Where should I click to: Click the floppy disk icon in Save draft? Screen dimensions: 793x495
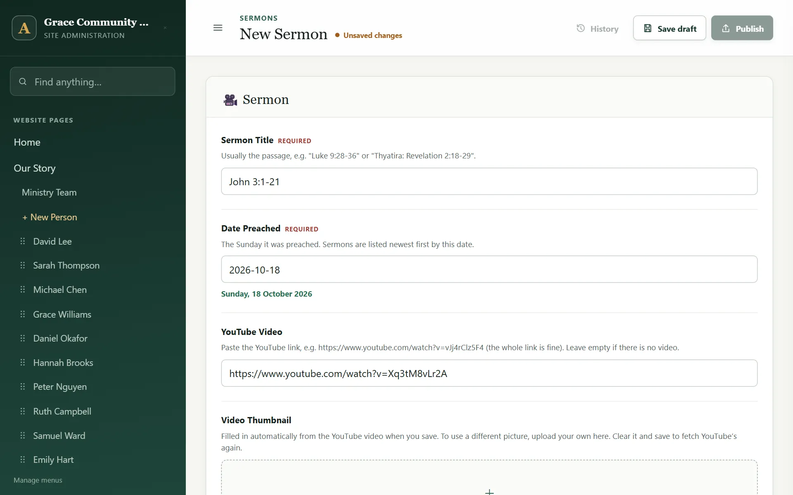[648, 28]
